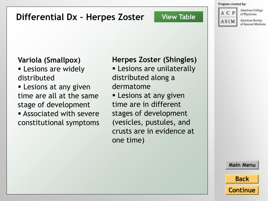Viewport: 268px width, 201px height.
Task: Go to the Main Menu
Action: [x=242, y=165]
